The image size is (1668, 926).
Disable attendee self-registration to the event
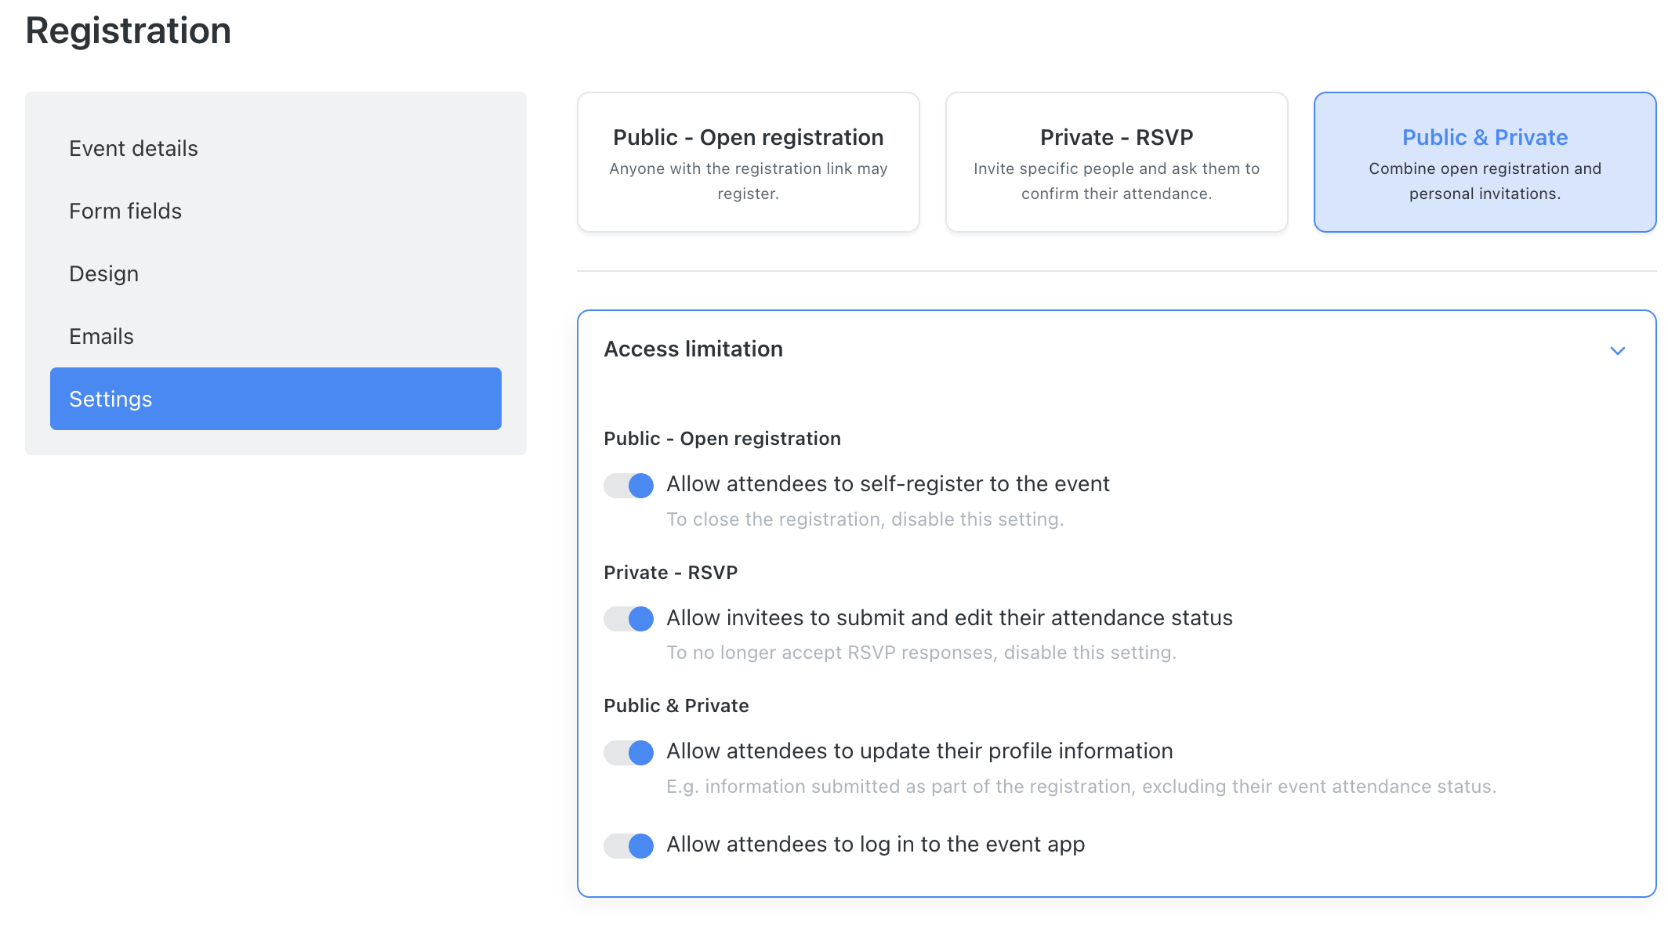[x=628, y=485]
